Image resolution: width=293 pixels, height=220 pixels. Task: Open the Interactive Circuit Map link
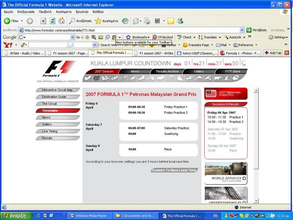[x=57, y=90]
